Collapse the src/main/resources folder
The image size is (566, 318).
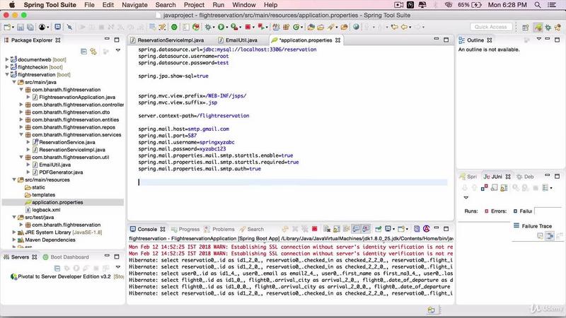click(x=13, y=179)
